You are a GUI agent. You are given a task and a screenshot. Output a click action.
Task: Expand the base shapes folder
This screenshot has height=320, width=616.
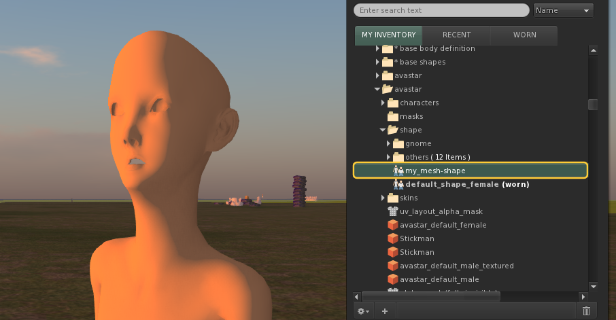377,62
